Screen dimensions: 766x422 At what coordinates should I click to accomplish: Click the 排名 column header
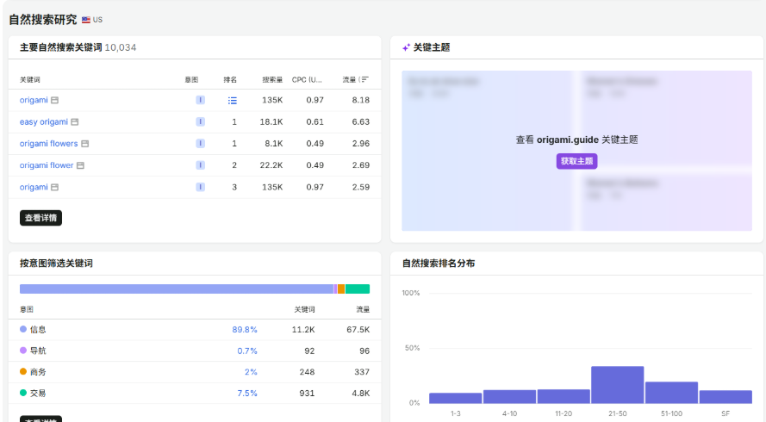pos(230,79)
